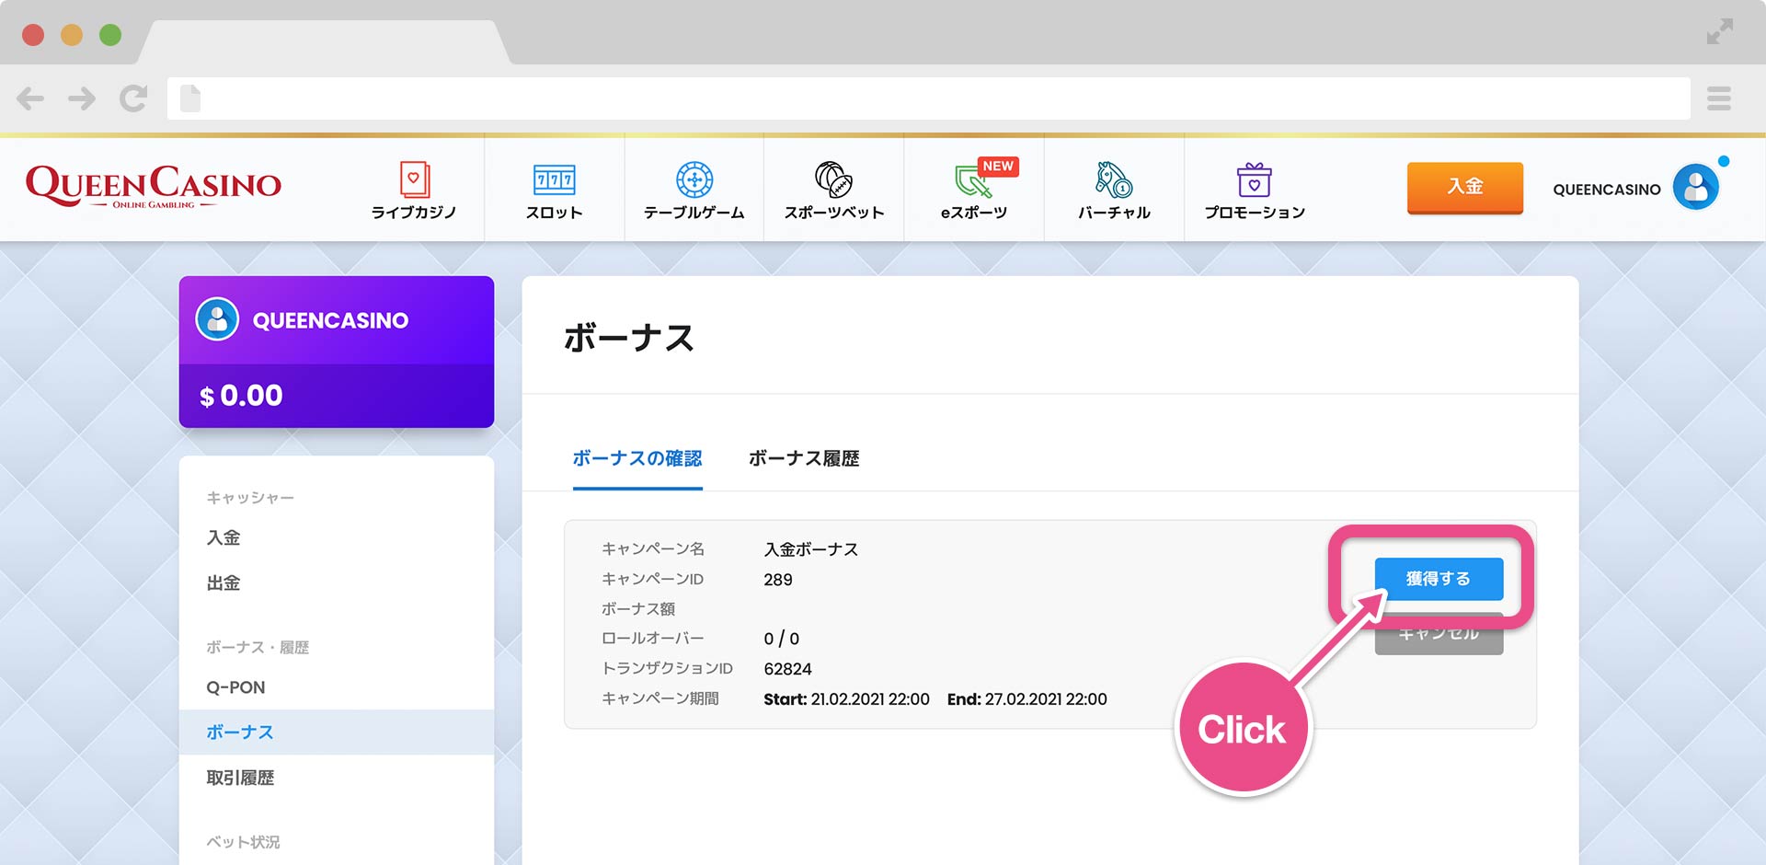This screenshot has height=865, width=1766.
Task: Click the ボーナス・履歴 section label
Action: [258, 648]
